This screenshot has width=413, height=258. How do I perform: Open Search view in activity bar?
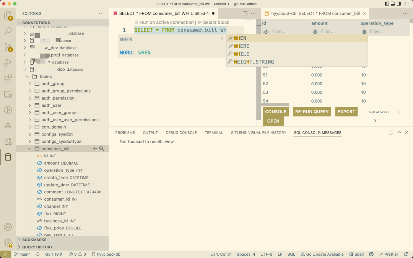click(x=8, y=31)
